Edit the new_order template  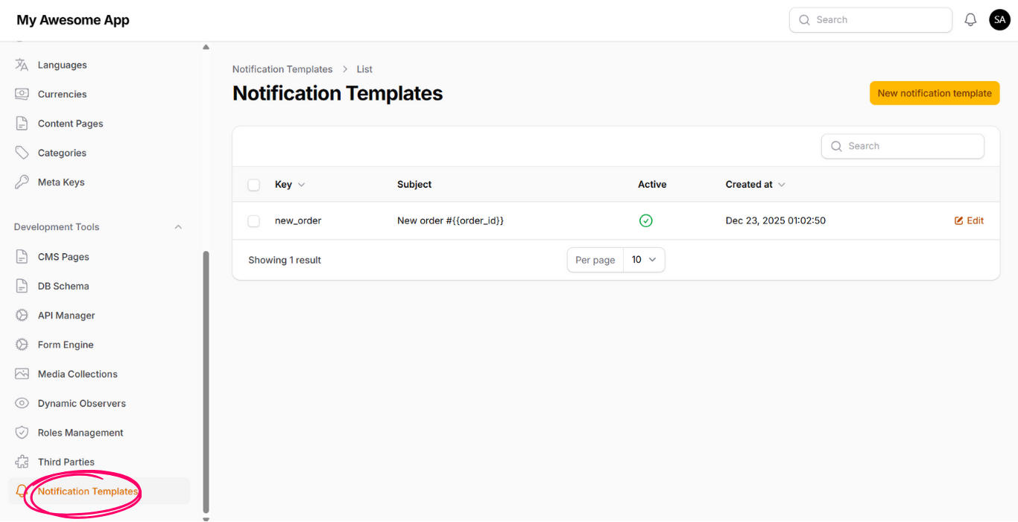click(x=969, y=220)
